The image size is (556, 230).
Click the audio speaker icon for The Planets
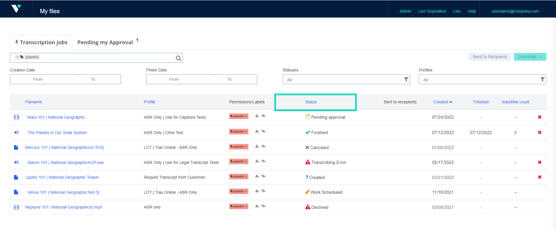click(16, 132)
